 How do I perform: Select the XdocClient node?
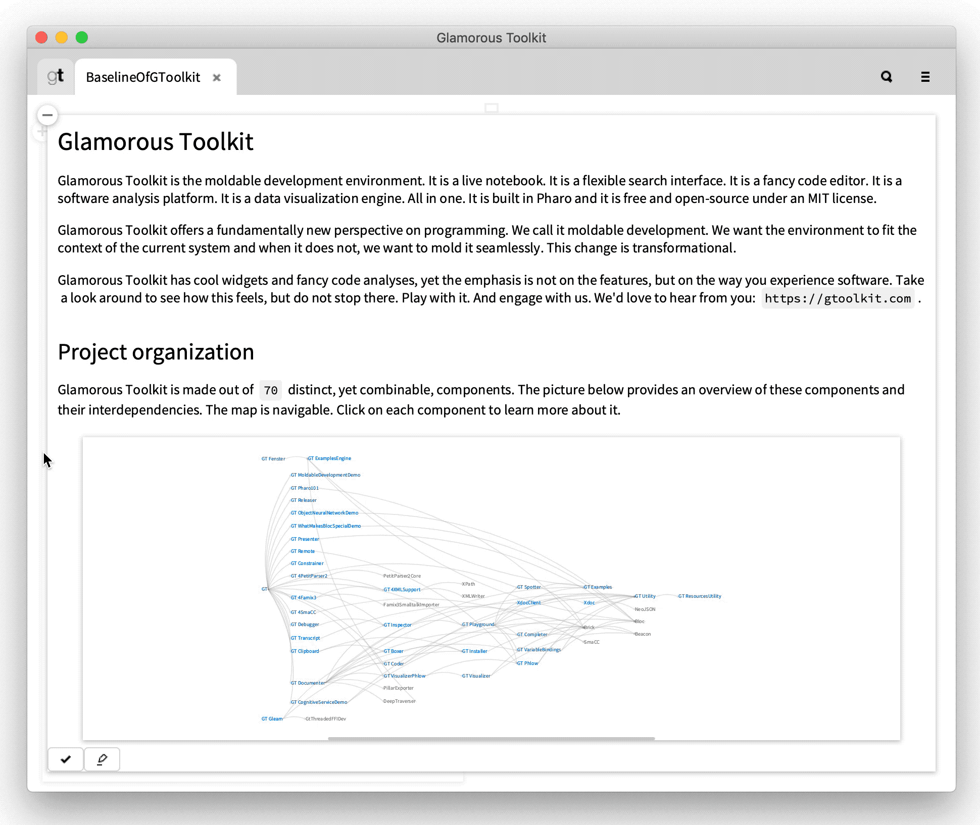pyautogui.click(x=528, y=603)
